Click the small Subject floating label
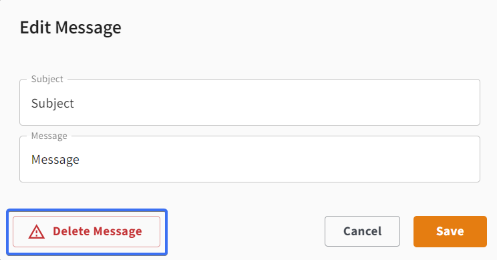 pyautogui.click(x=47, y=79)
